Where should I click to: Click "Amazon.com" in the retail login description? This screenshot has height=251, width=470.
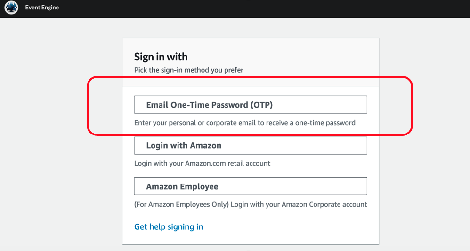pyautogui.click(x=204, y=163)
